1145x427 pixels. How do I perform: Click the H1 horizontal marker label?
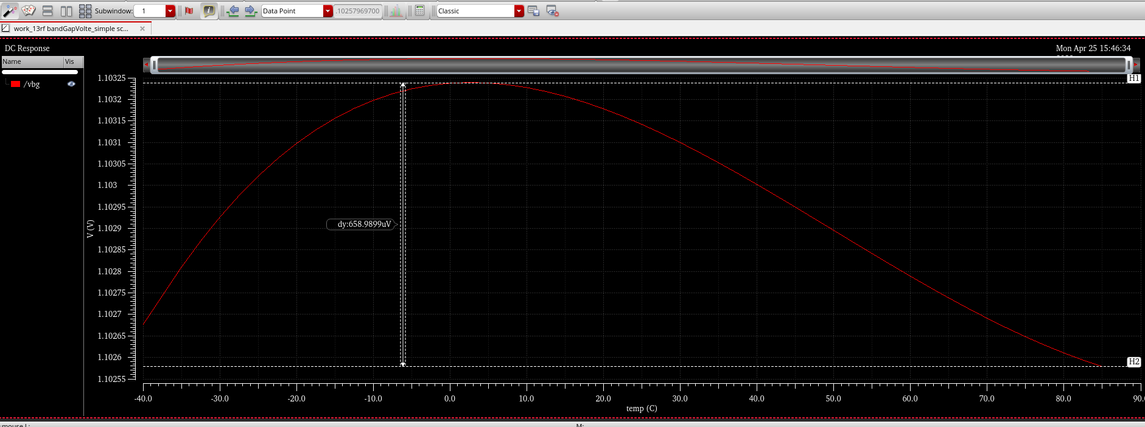point(1133,78)
